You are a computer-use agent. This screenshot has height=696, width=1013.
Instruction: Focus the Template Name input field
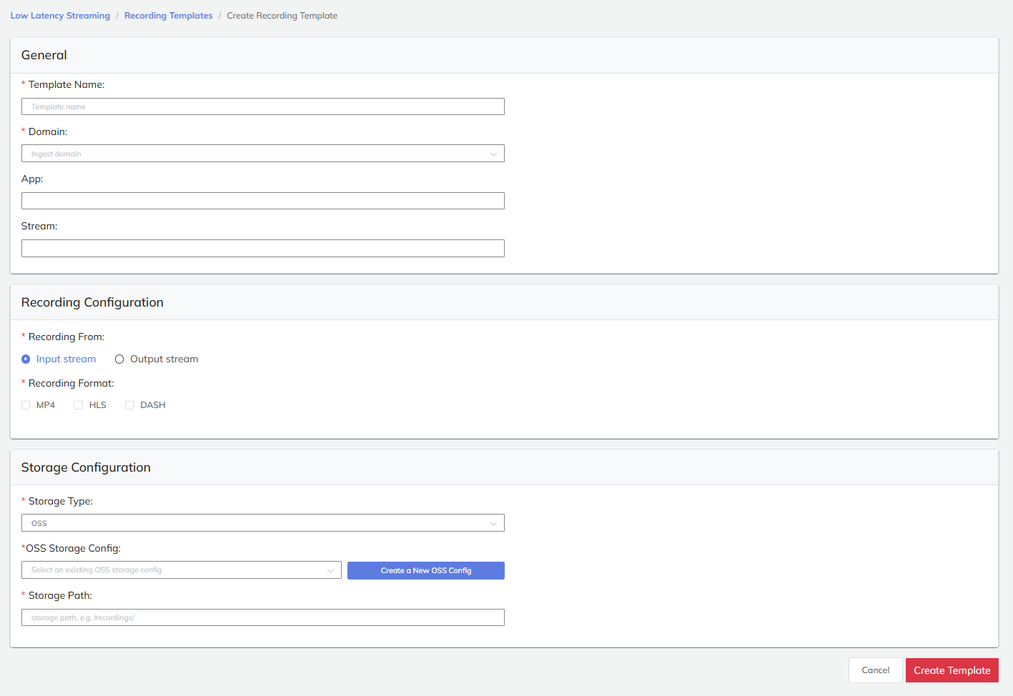click(x=262, y=106)
